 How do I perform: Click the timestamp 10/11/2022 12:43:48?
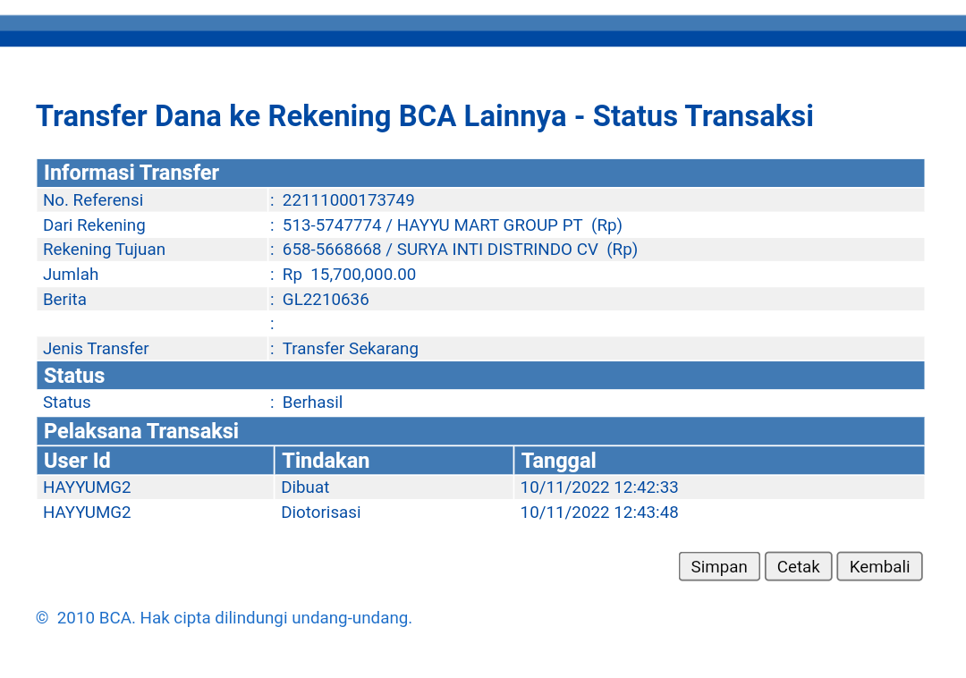coord(599,513)
